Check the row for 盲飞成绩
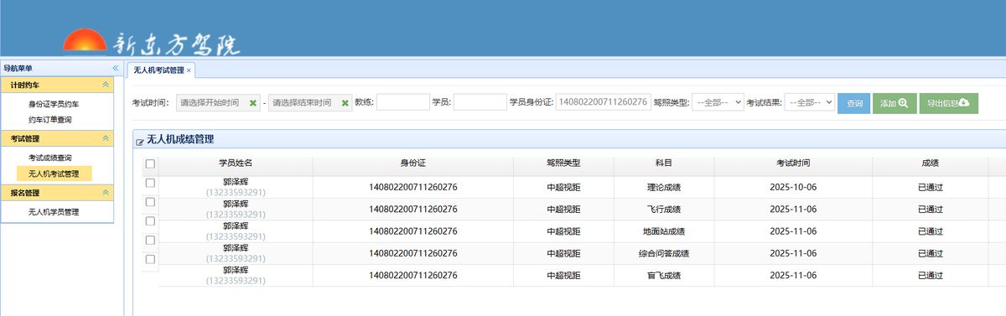Screen dimensions: 1006x316 pyautogui.click(x=150, y=260)
